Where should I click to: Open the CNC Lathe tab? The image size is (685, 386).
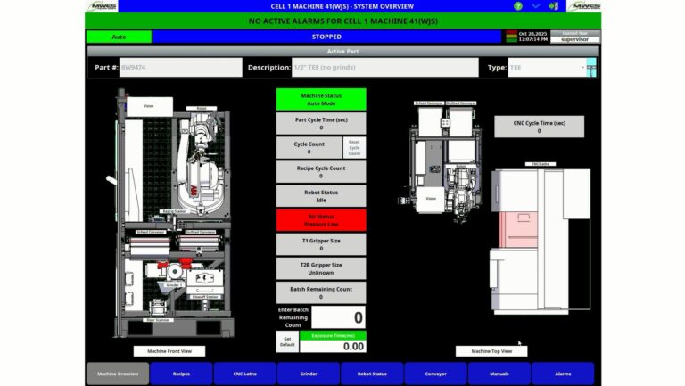pos(244,374)
